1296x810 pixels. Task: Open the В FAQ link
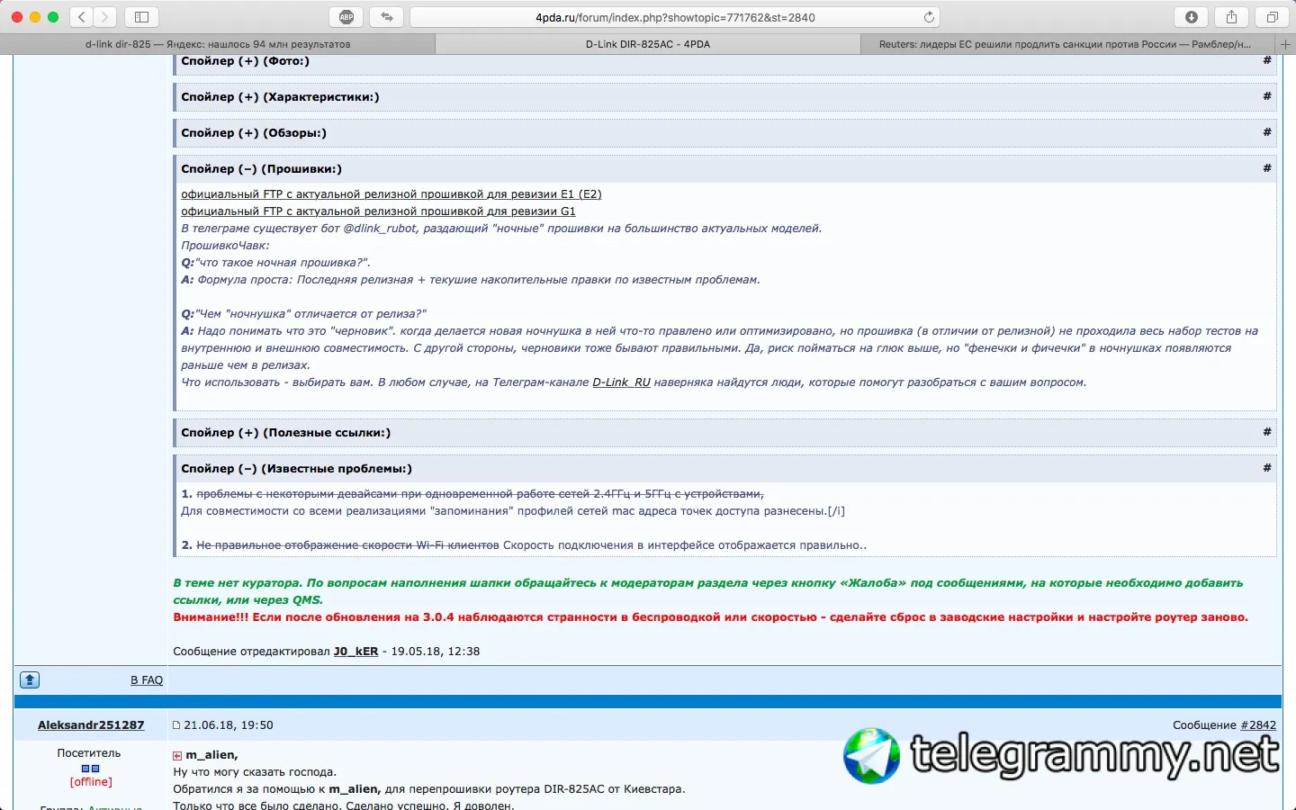pos(147,680)
